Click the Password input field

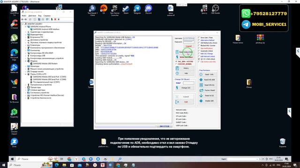(x=188, y=42)
